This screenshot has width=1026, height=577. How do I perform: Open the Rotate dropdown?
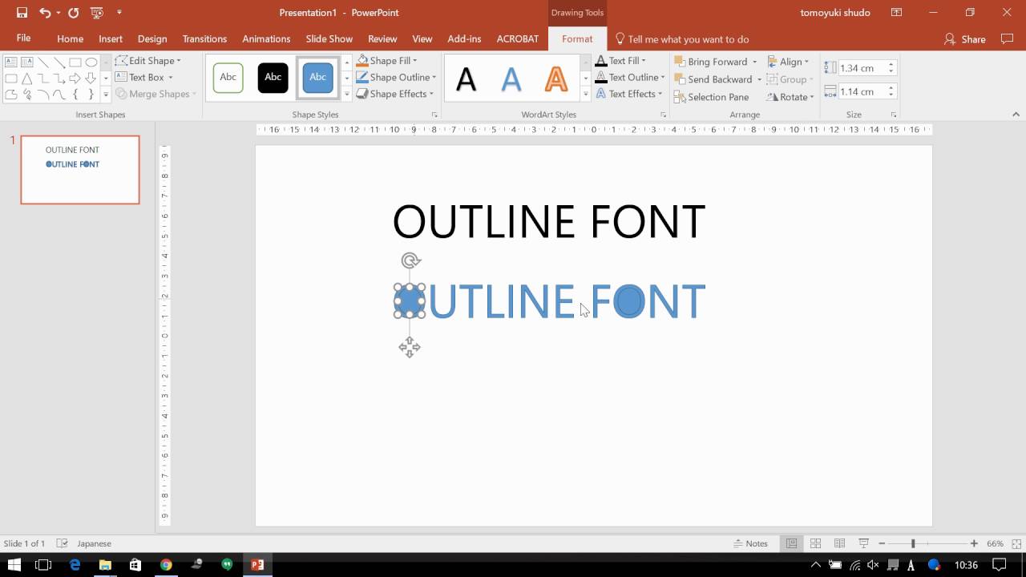[790, 97]
